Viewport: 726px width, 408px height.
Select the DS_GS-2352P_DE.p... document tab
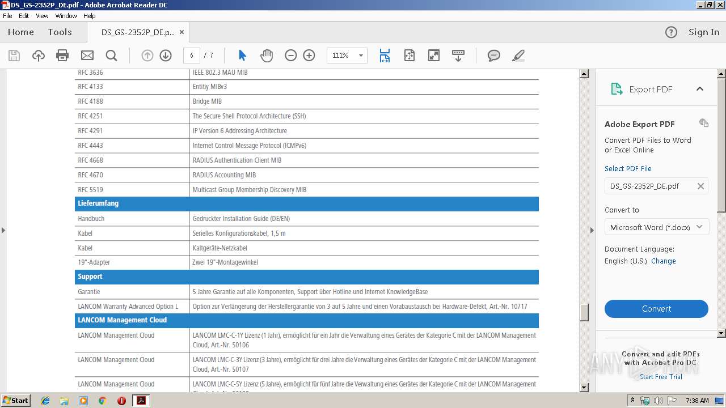point(138,32)
